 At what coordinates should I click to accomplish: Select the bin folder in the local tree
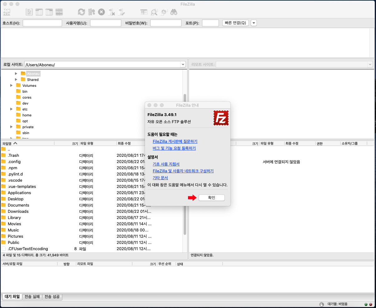coord(25,91)
